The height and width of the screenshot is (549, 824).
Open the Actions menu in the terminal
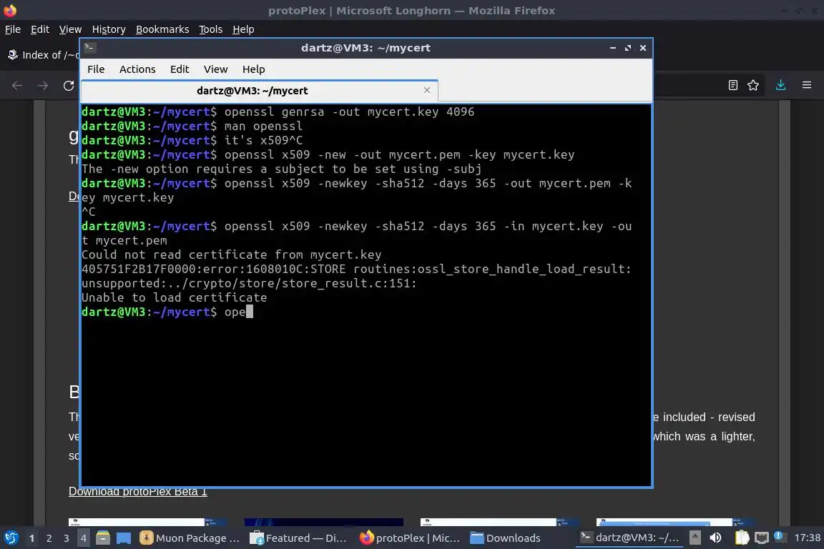(137, 69)
